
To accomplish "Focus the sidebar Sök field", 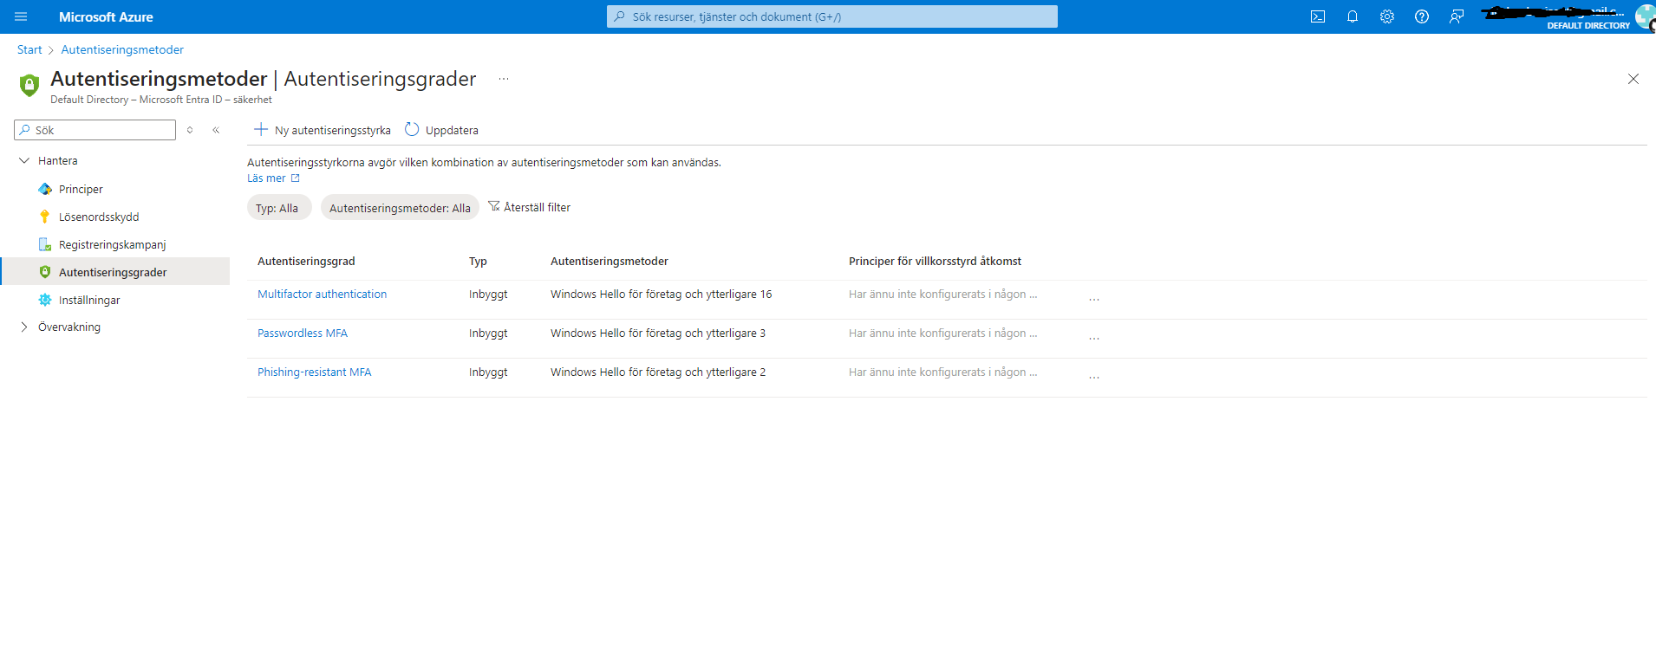I will (95, 130).
